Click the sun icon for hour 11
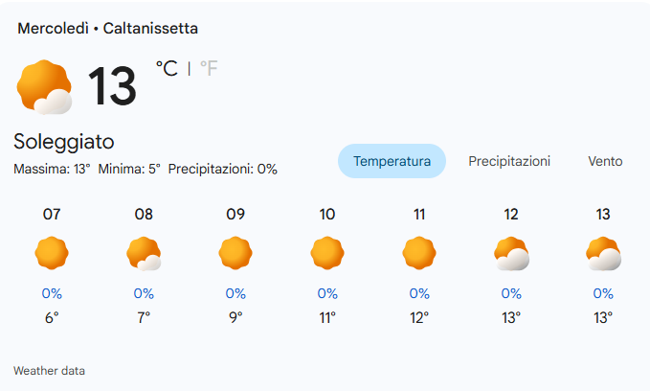The image size is (650, 391). click(419, 253)
